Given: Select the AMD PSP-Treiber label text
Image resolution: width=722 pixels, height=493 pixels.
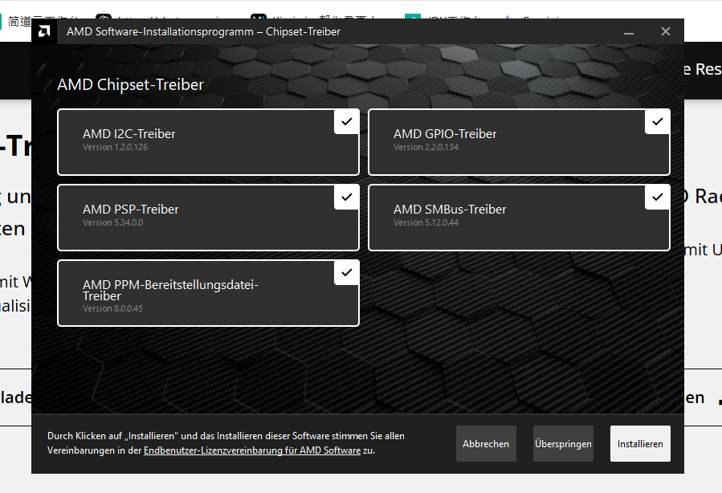Looking at the screenshot, I should [130, 210].
